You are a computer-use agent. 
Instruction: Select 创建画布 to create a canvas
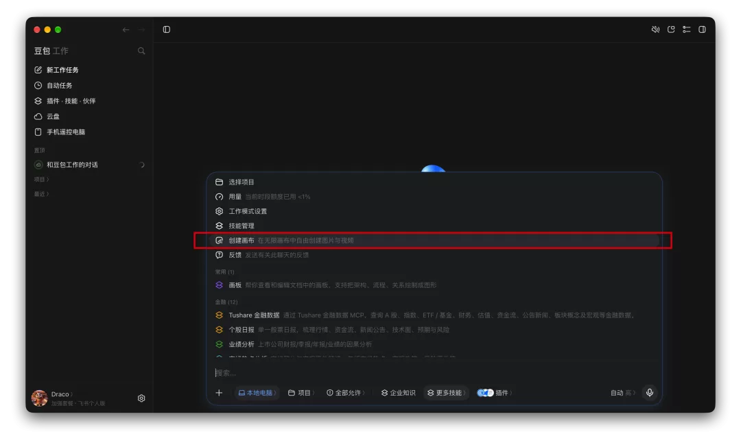(x=434, y=241)
